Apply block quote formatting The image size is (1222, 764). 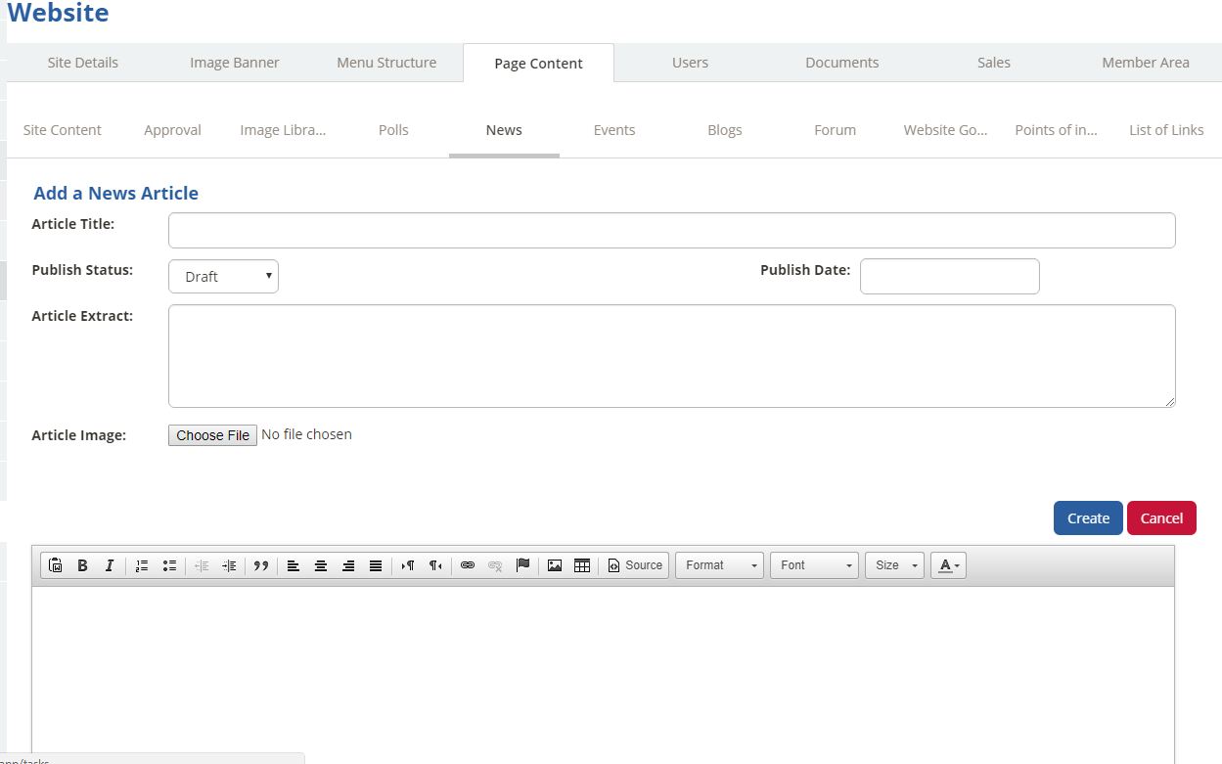pyautogui.click(x=261, y=565)
